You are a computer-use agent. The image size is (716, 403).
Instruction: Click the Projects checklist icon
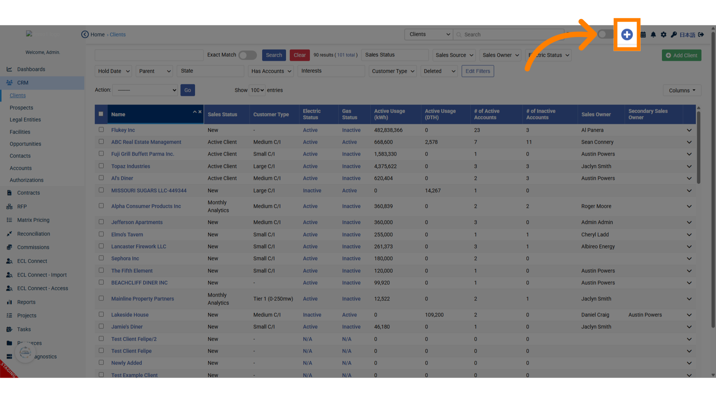click(9, 315)
